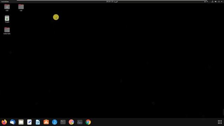Image resolution: width=224 pixels, height=126 pixels.
Task: Launch Google Chrome from the dock
Action: click(x=88, y=122)
